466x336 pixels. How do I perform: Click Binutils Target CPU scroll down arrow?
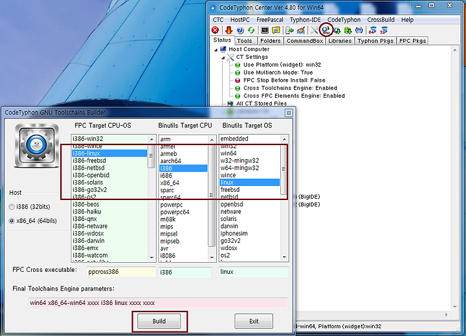(212, 258)
